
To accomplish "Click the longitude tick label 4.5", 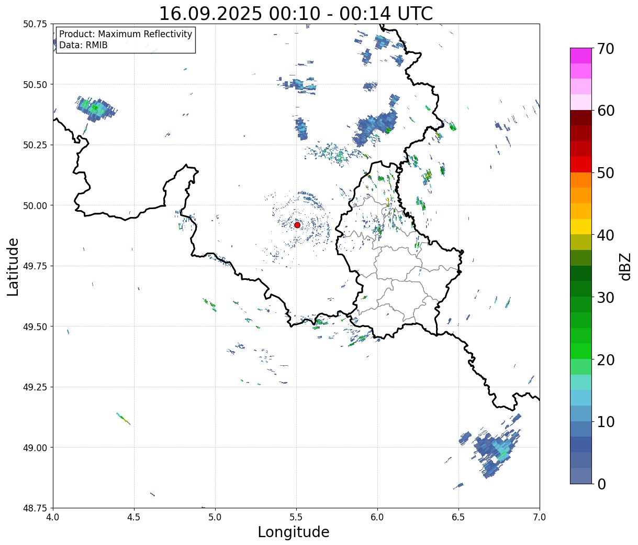I will [134, 517].
